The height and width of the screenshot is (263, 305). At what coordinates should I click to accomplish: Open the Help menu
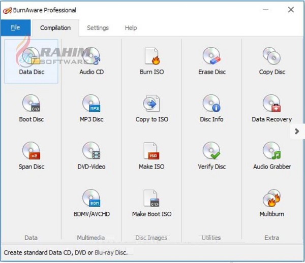pyautogui.click(x=131, y=28)
